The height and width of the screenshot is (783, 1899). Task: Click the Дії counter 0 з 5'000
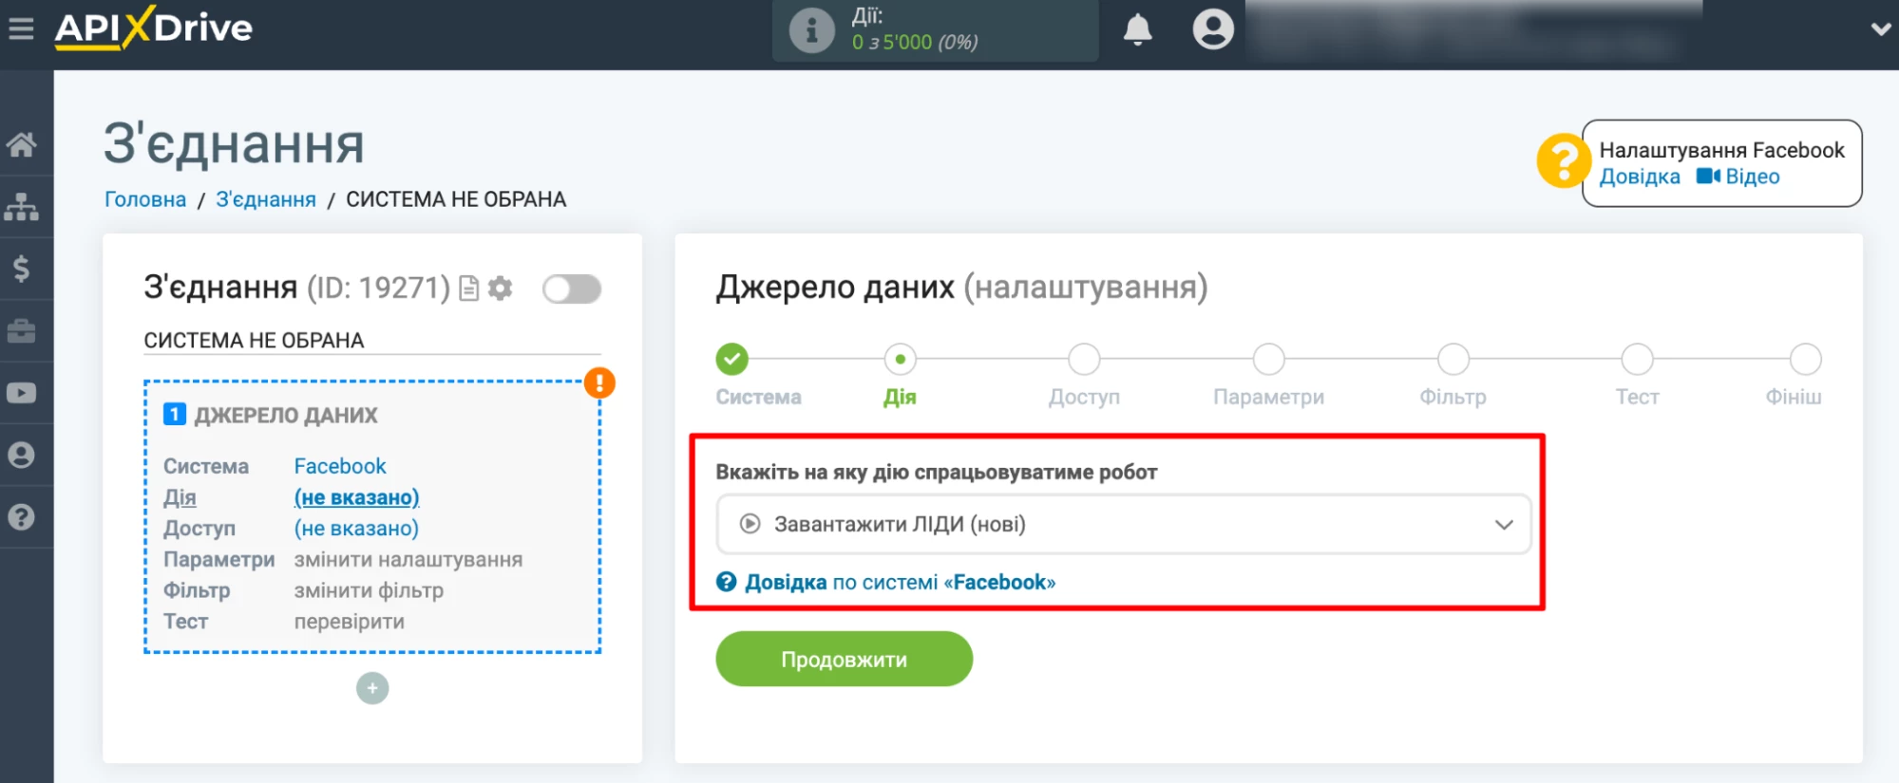pos(914,42)
